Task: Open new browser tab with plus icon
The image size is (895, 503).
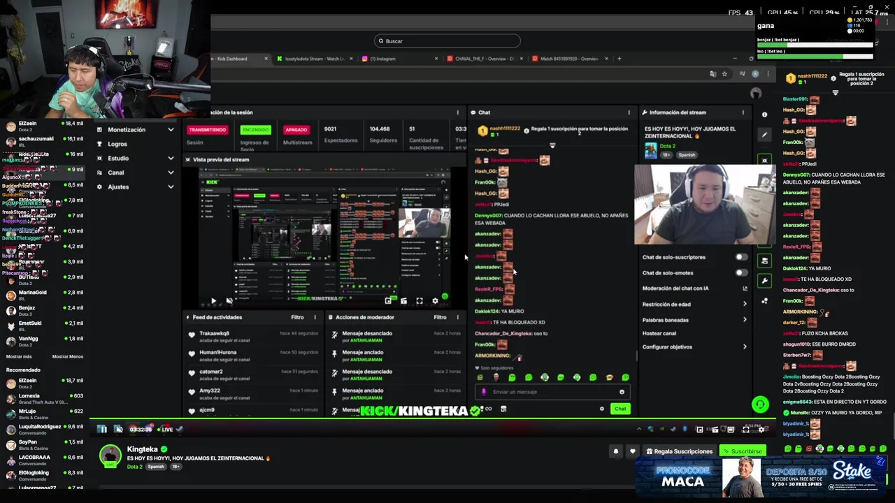Action: [619, 59]
